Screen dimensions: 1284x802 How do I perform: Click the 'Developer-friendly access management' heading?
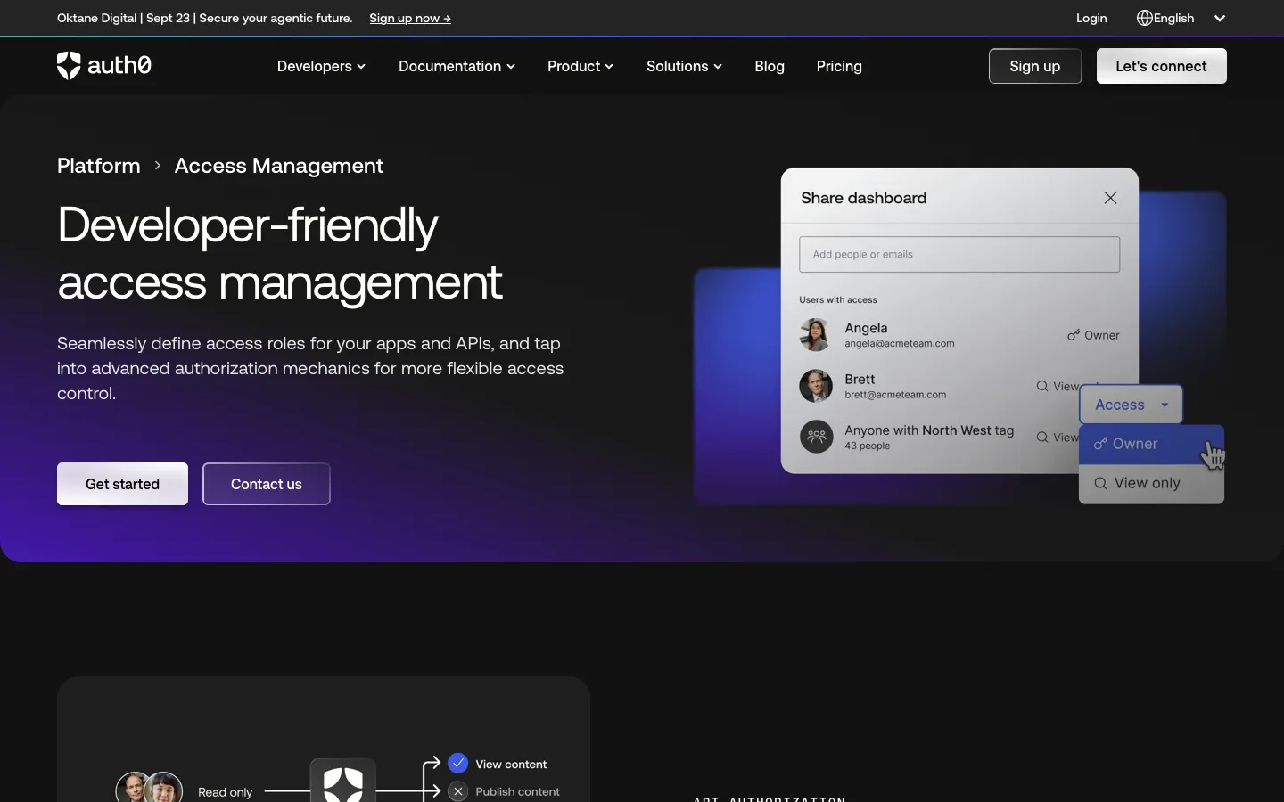coord(280,253)
